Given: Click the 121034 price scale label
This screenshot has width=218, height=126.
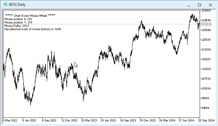Looking at the screenshot, I should [206, 49].
